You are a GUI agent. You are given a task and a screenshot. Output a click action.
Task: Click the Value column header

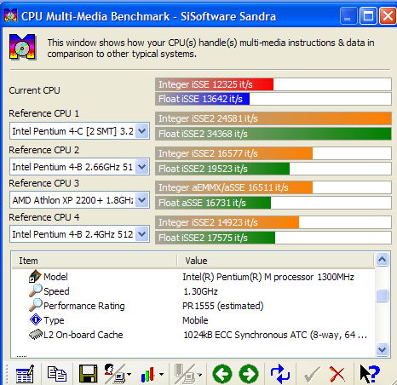tap(275, 261)
